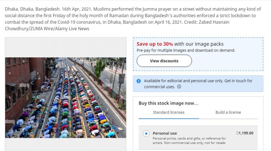Image resolution: width=271 pixels, height=151 pixels.
Task: Click 'Pre-pay for multiple images' text
Action: pos(162,51)
